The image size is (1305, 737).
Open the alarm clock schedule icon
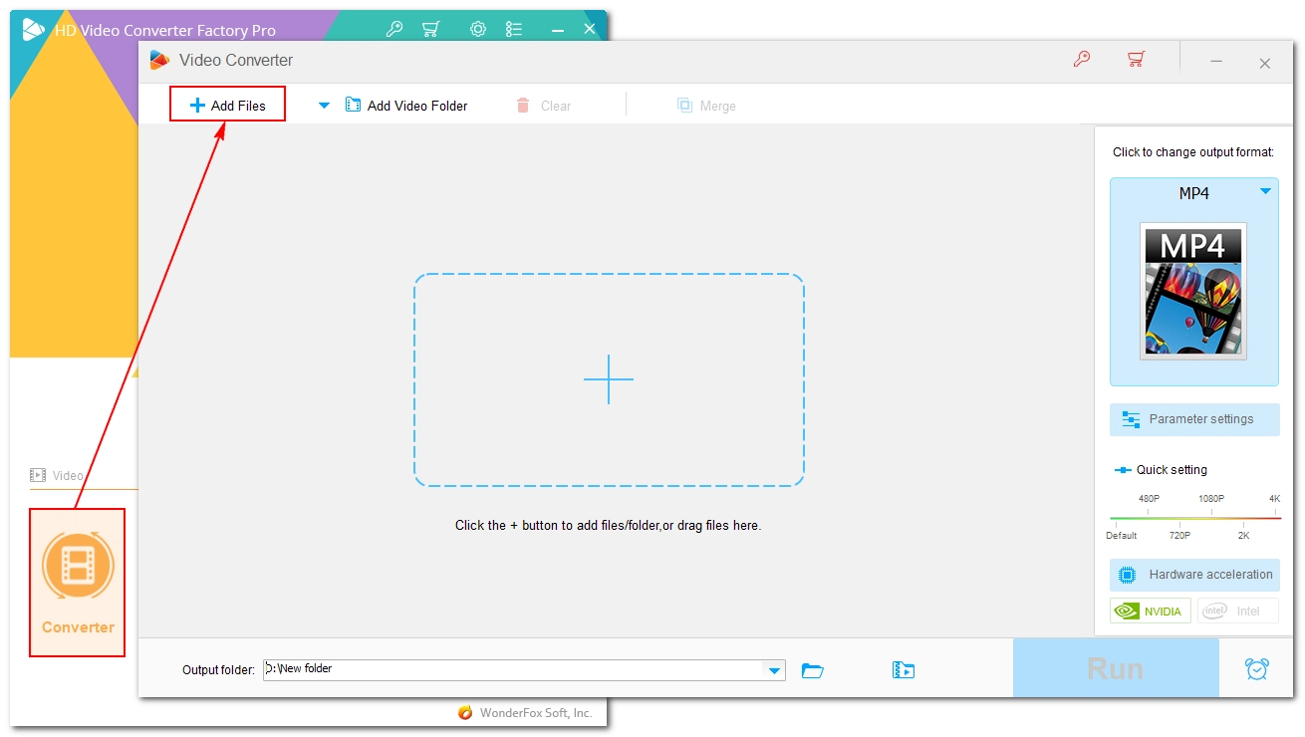[1257, 669]
